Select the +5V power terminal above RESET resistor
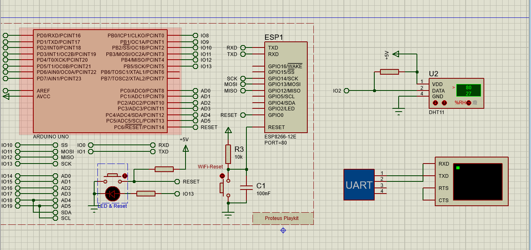The image size is (531, 250). pyautogui.click(x=186, y=149)
